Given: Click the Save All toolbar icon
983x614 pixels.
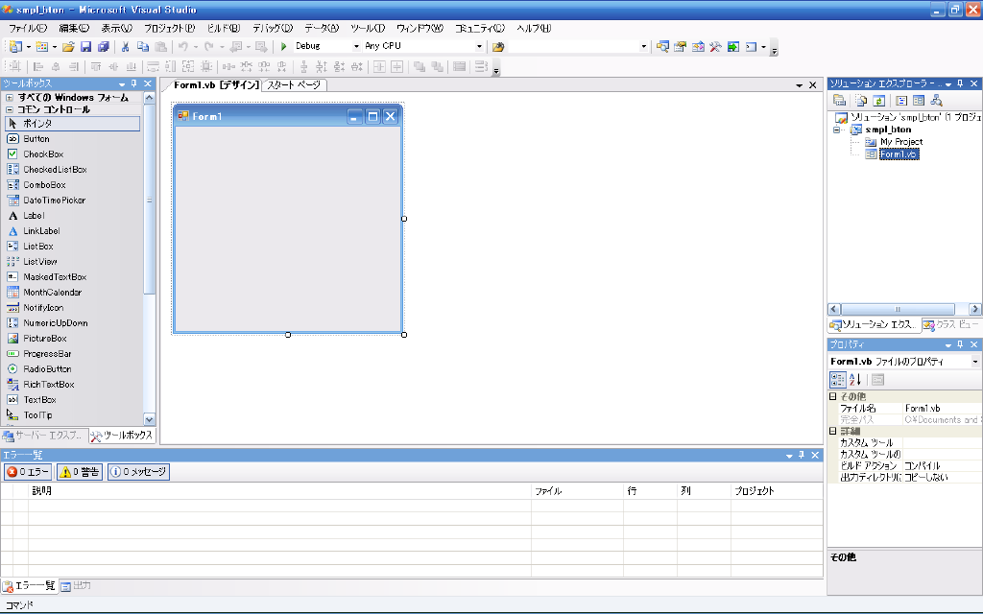Looking at the screenshot, I should (104, 46).
